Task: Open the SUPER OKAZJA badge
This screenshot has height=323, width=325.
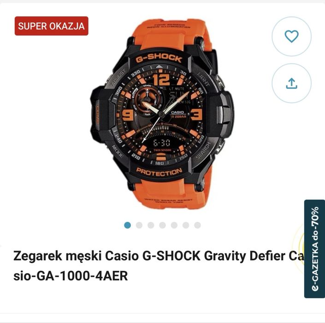Action: (x=52, y=26)
